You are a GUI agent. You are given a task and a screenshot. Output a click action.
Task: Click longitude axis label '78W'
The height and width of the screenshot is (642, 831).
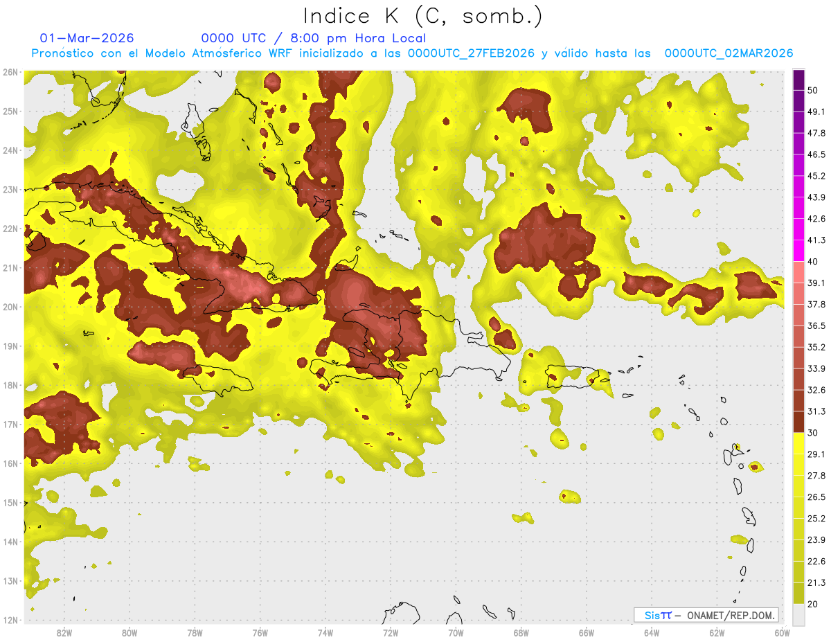pyautogui.click(x=195, y=632)
